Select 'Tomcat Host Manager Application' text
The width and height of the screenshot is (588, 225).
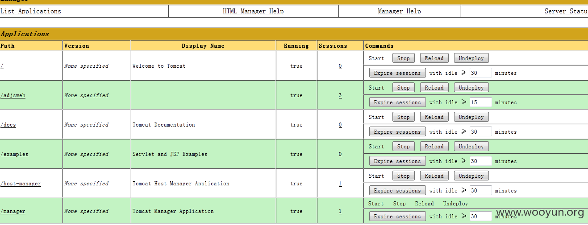[181, 184]
